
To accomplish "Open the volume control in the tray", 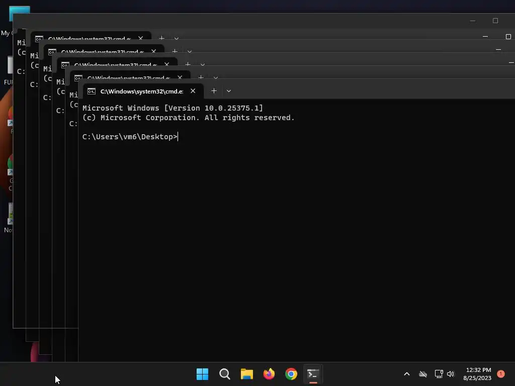I will pyautogui.click(x=451, y=374).
